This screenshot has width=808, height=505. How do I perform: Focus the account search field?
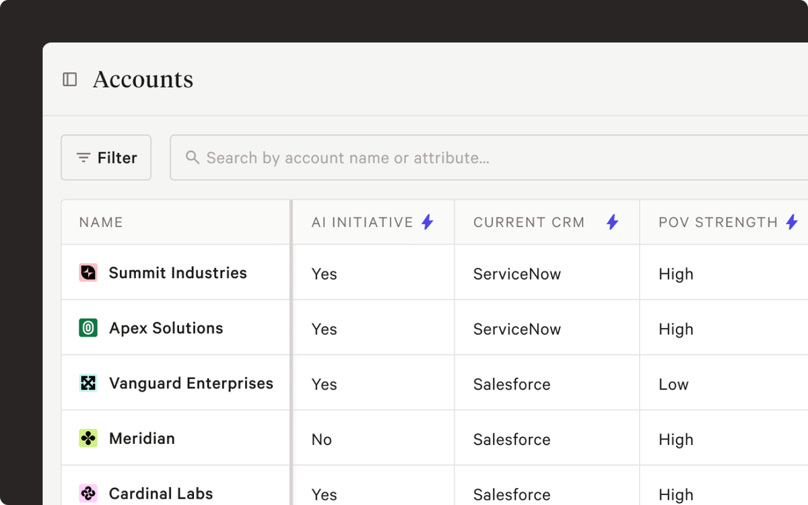471,158
